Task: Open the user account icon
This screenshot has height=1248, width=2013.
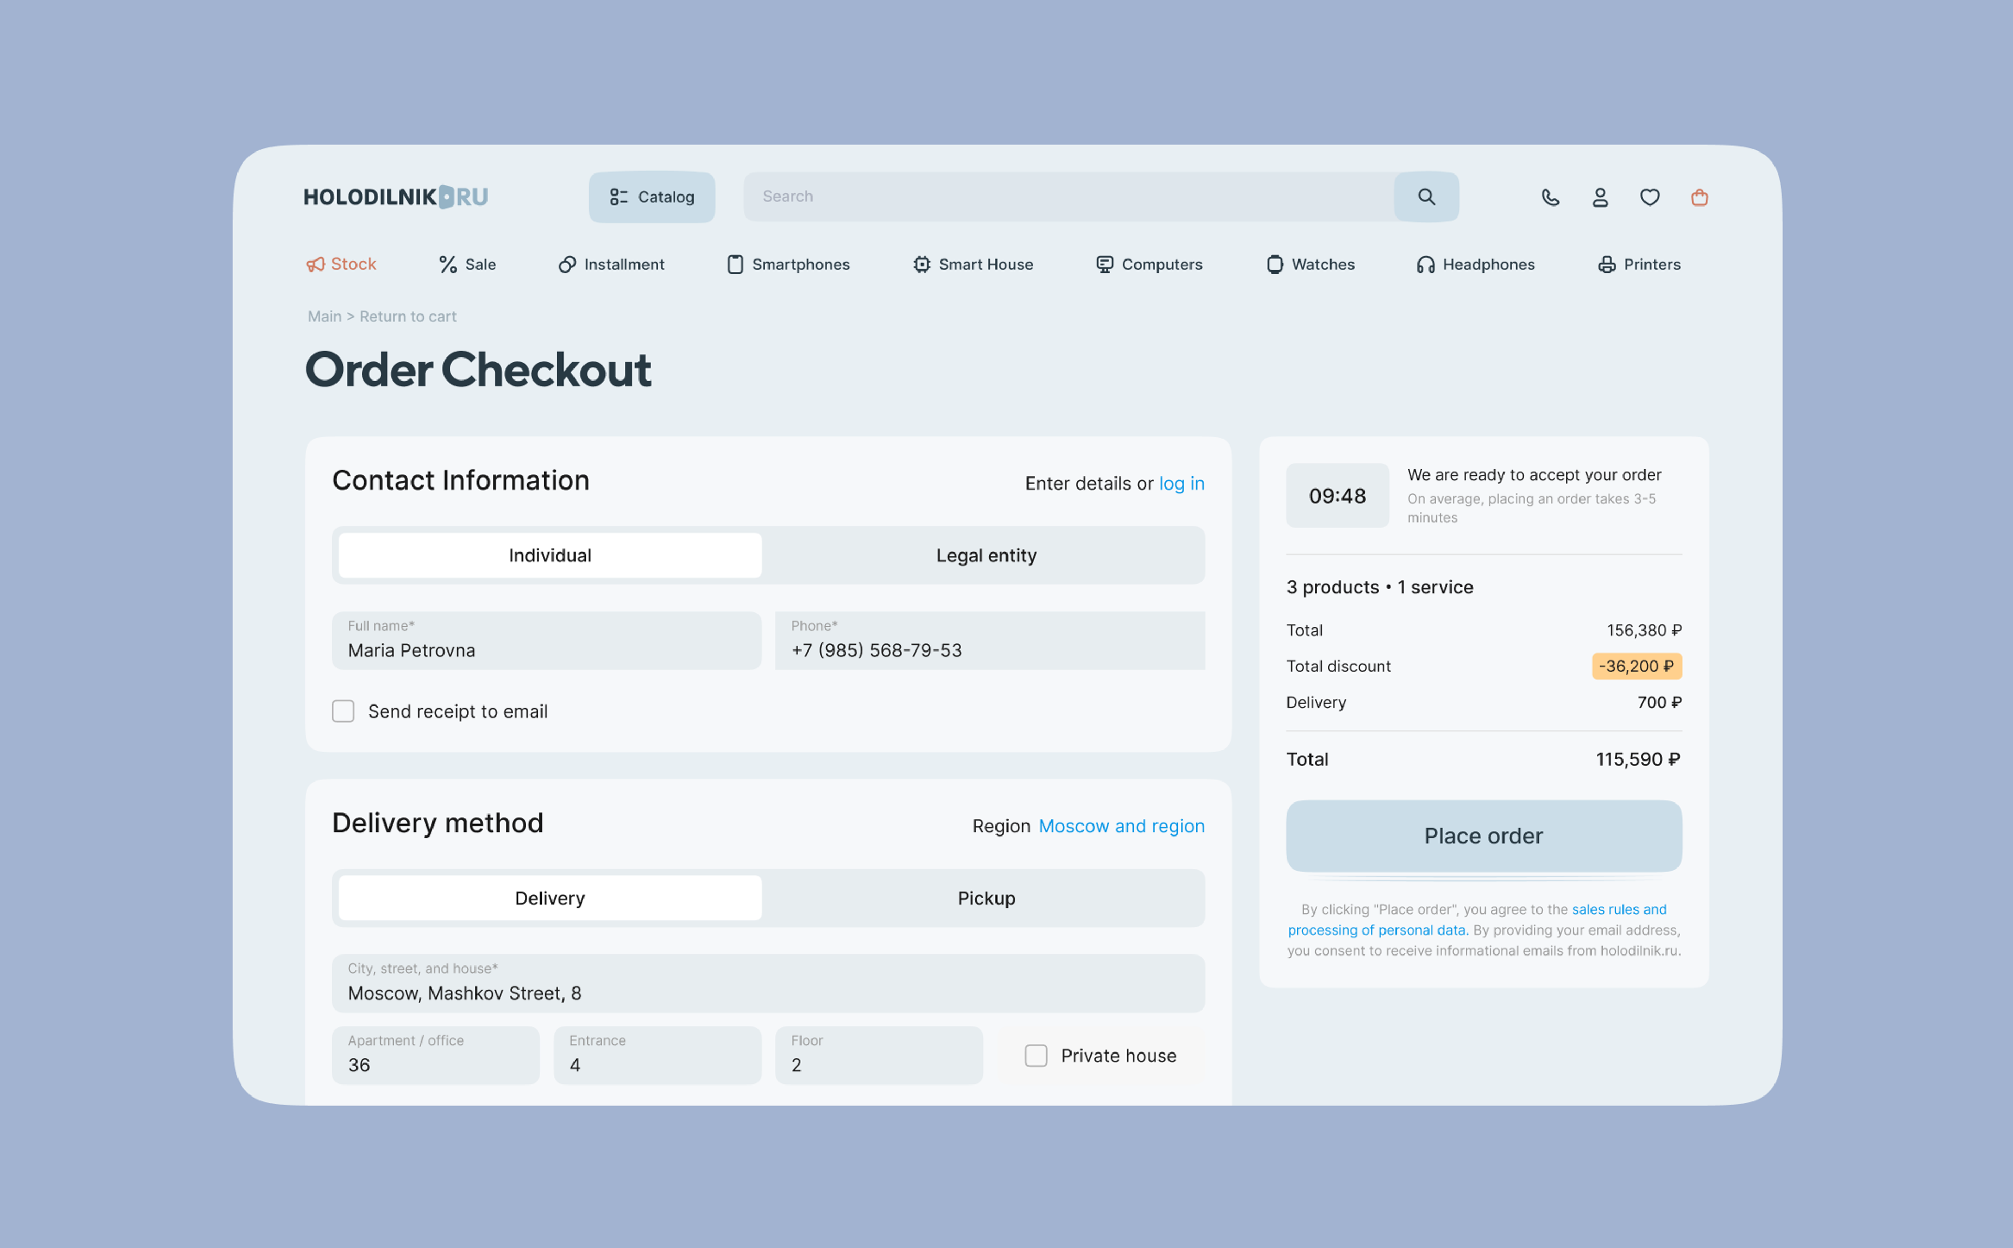Action: click(x=1599, y=197)
